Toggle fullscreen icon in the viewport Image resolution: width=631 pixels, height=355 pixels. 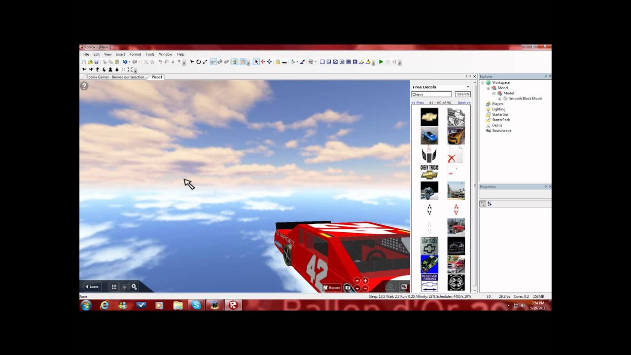tap(404, 286)
